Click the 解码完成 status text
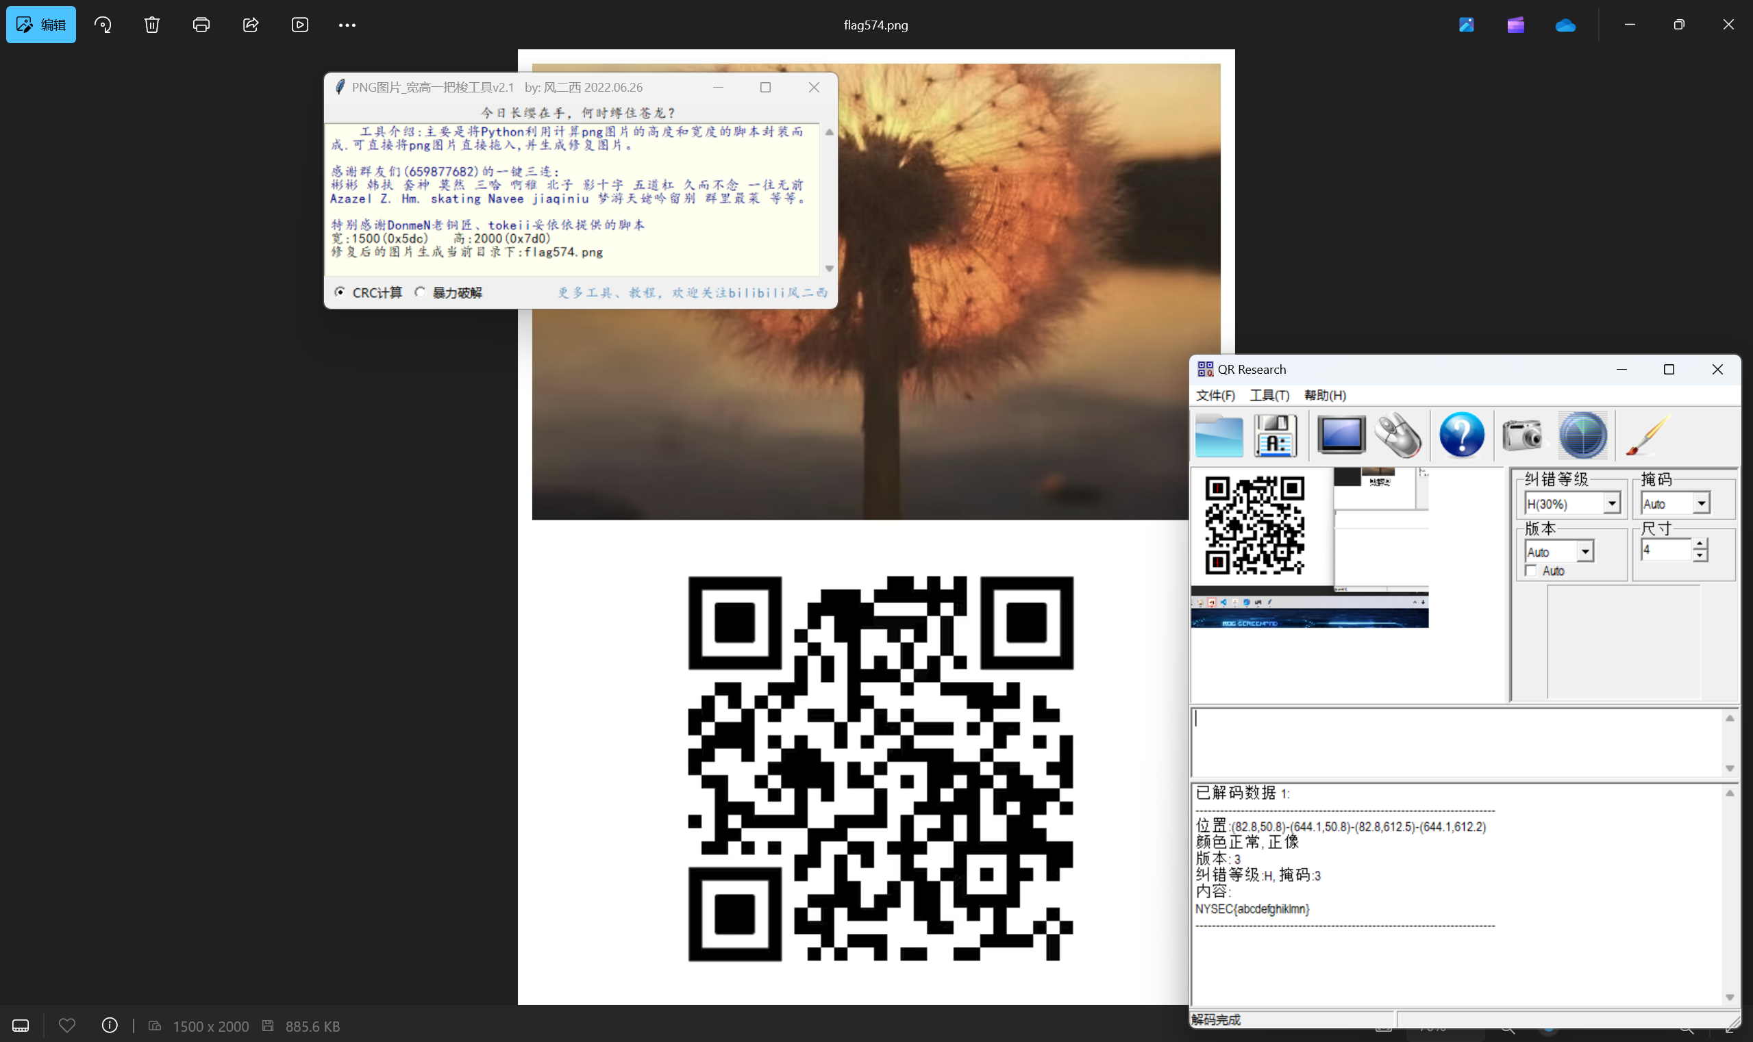1753x1042 pixels. pos(1216,1019)
